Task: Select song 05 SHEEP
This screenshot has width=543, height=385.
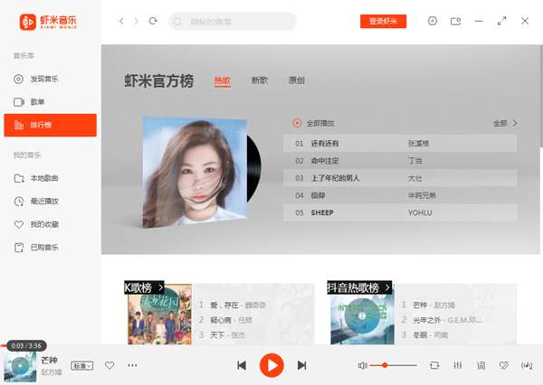Action: (400, 212)
